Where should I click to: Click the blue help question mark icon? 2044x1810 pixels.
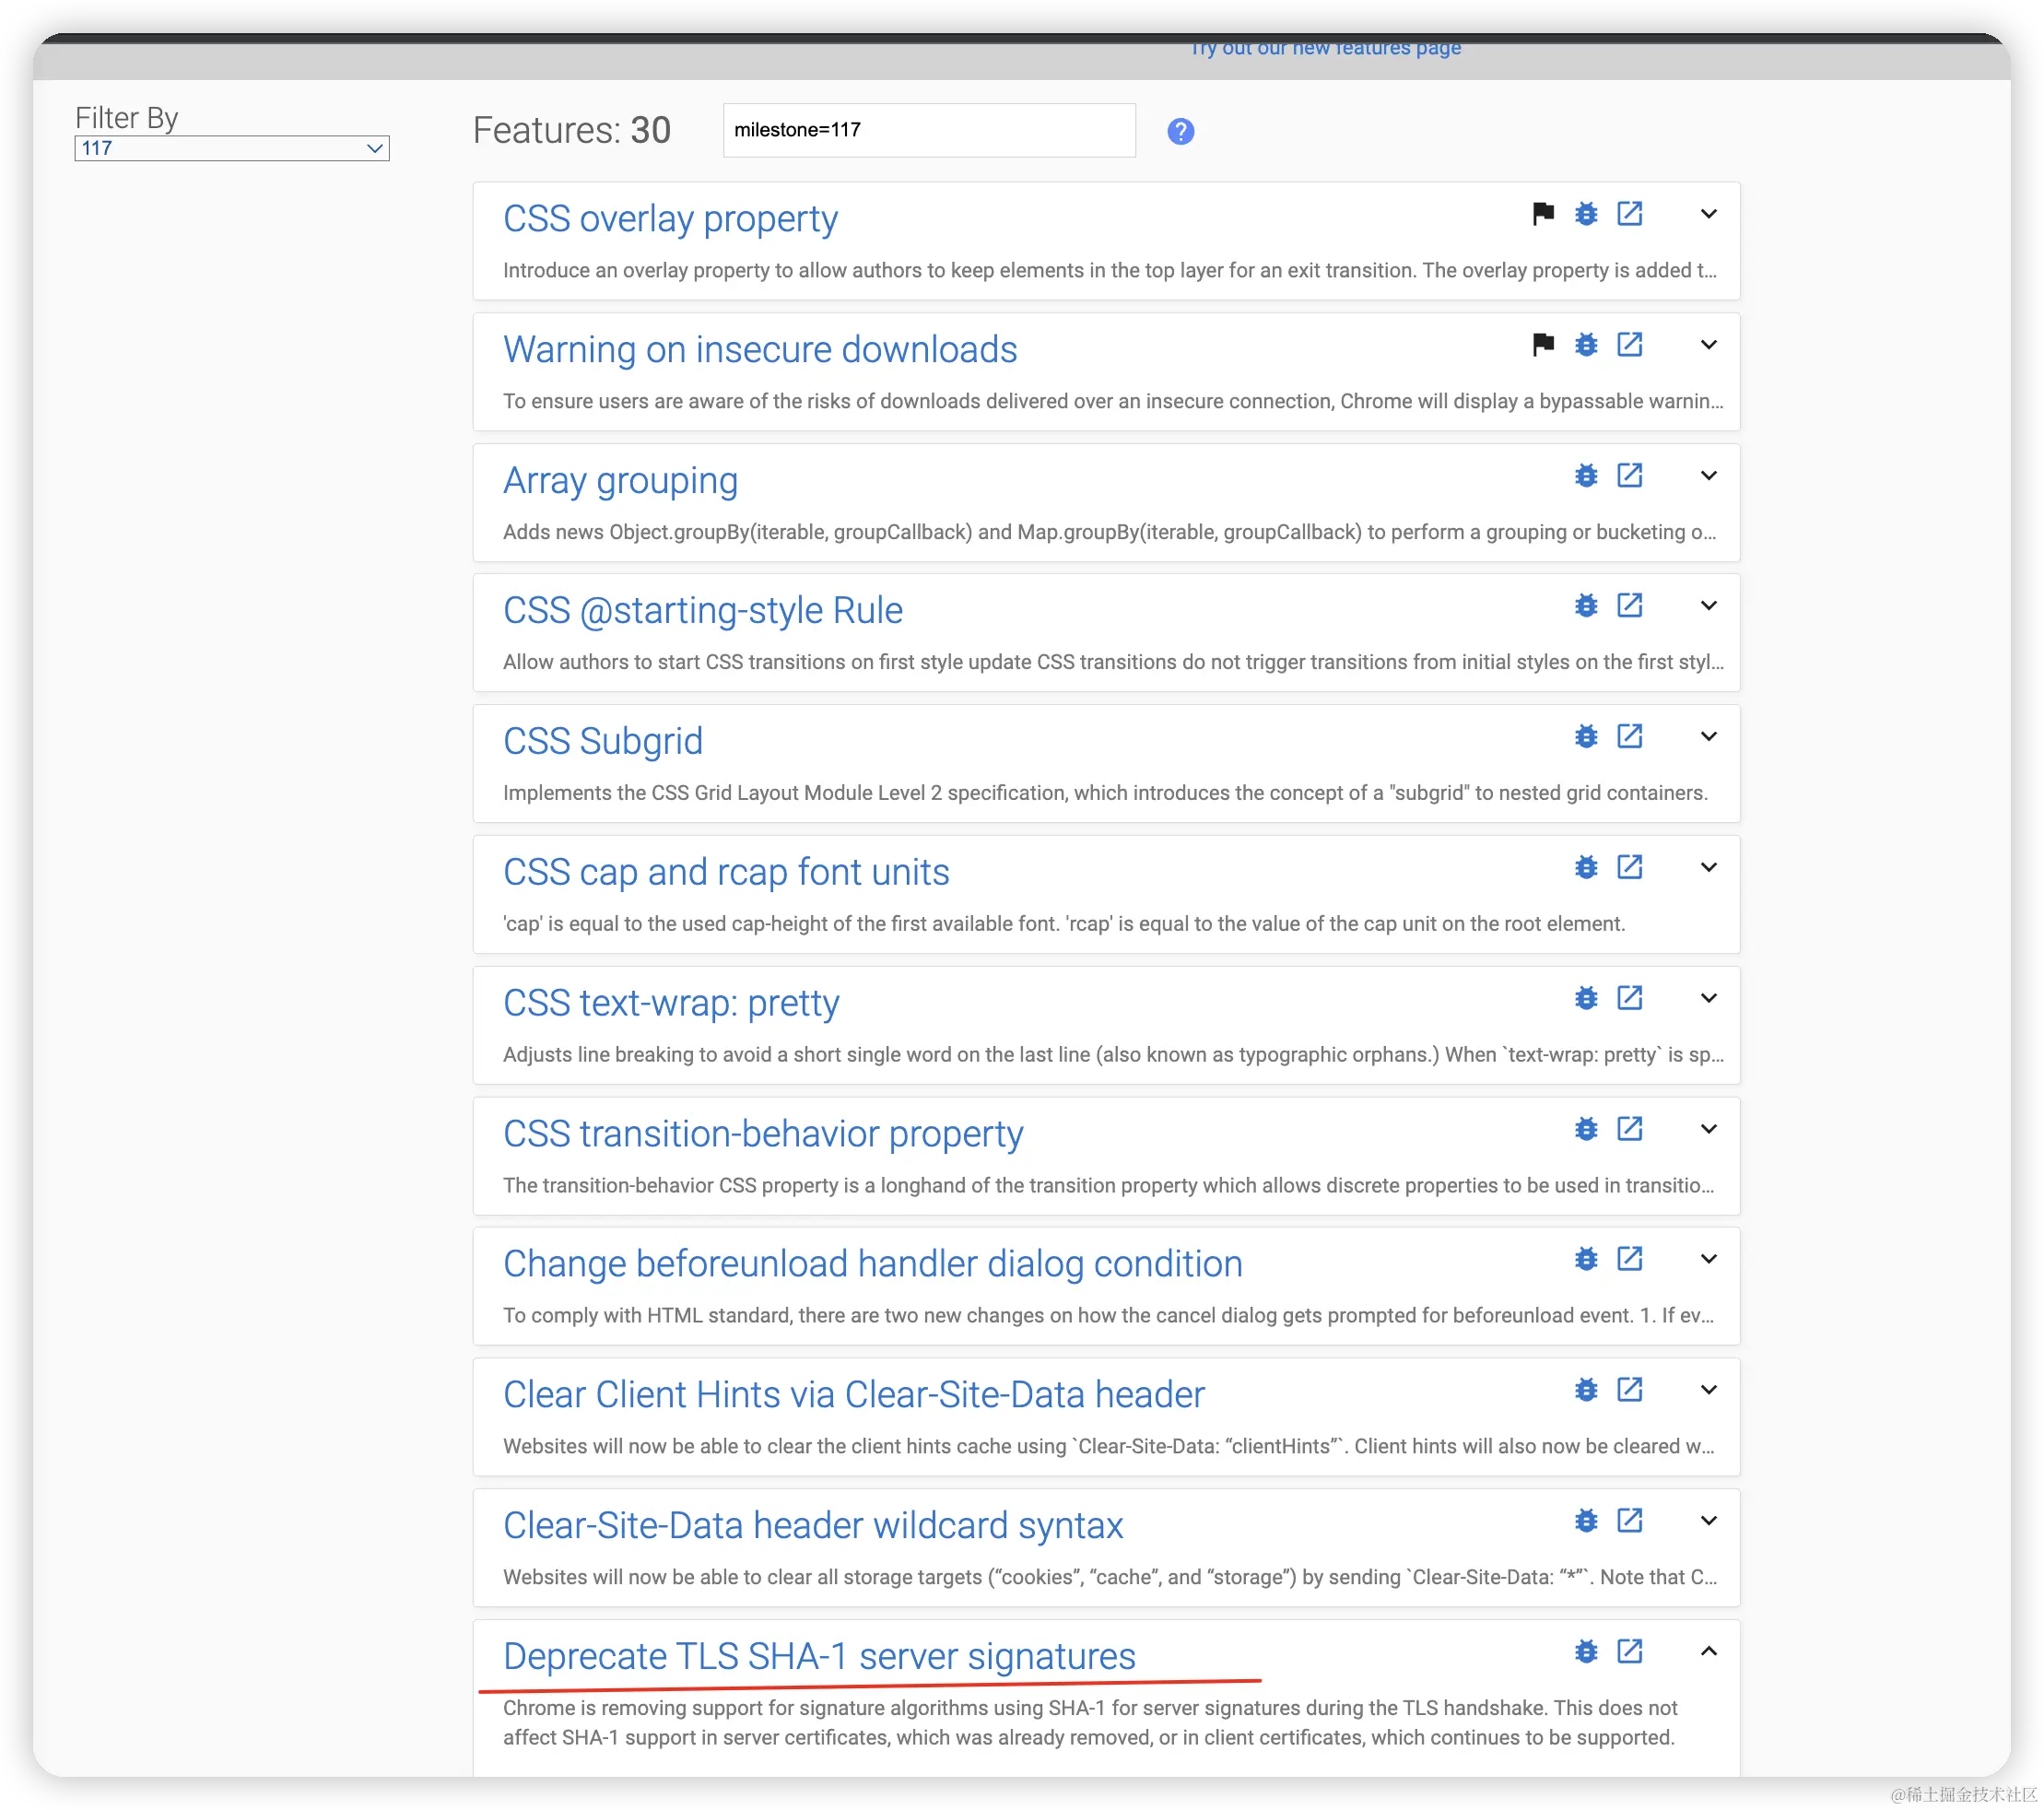1180,131
